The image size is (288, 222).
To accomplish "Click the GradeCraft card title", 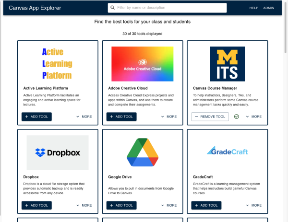I will [203, 177].
